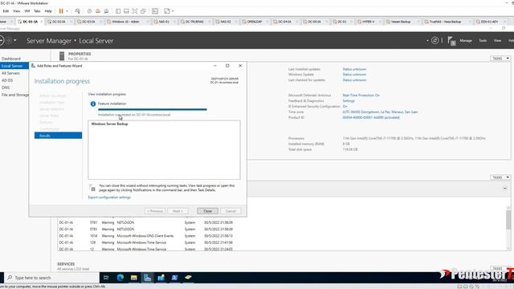Image resolution: width=514 pixels, height=289 pixels.
Task: Click the time zone UTC-04:00 link
Action: [x=380, y=112]
